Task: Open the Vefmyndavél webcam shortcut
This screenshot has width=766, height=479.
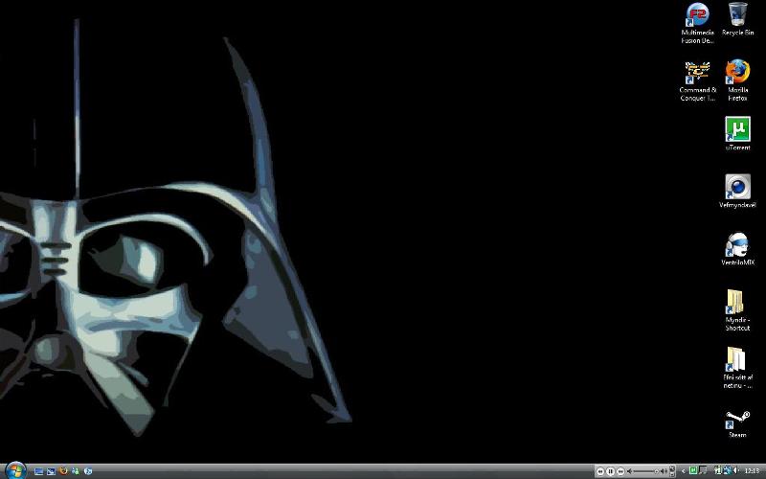Action: (x=737, y=191)
